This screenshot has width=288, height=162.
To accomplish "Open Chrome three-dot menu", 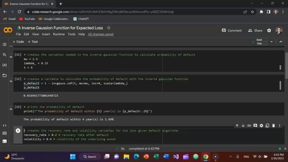I will click(x=283, y=12).
